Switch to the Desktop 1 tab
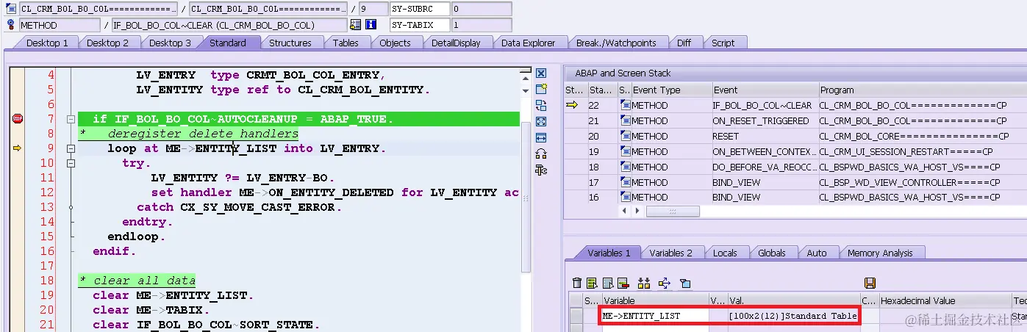 coord(47,43)
